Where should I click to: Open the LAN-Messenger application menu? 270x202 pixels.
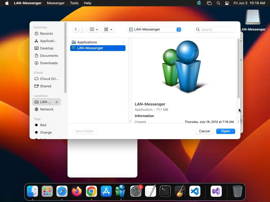pyautogui.click(x=28, y=3)
